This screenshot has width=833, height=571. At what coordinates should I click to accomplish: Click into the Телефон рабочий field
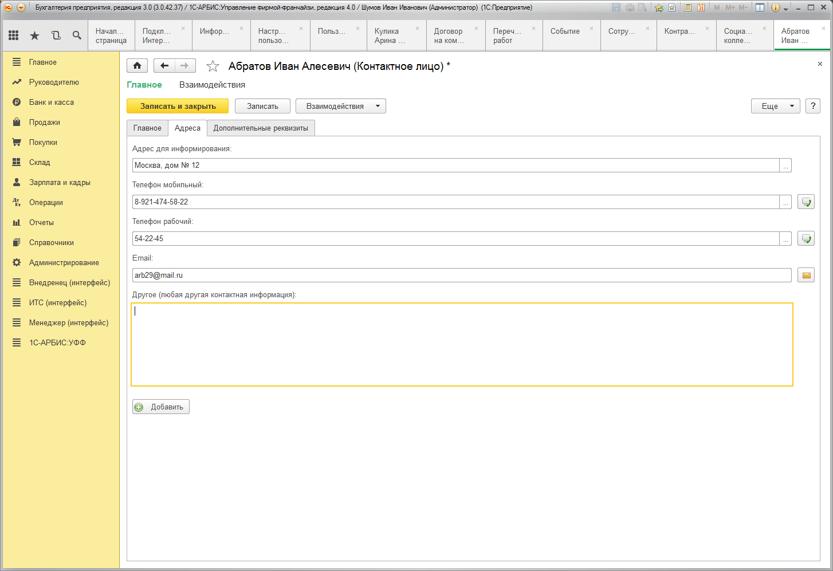[x=455, y=239]
